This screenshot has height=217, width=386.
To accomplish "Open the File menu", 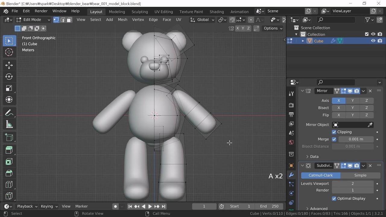I will tap(15, 11).
